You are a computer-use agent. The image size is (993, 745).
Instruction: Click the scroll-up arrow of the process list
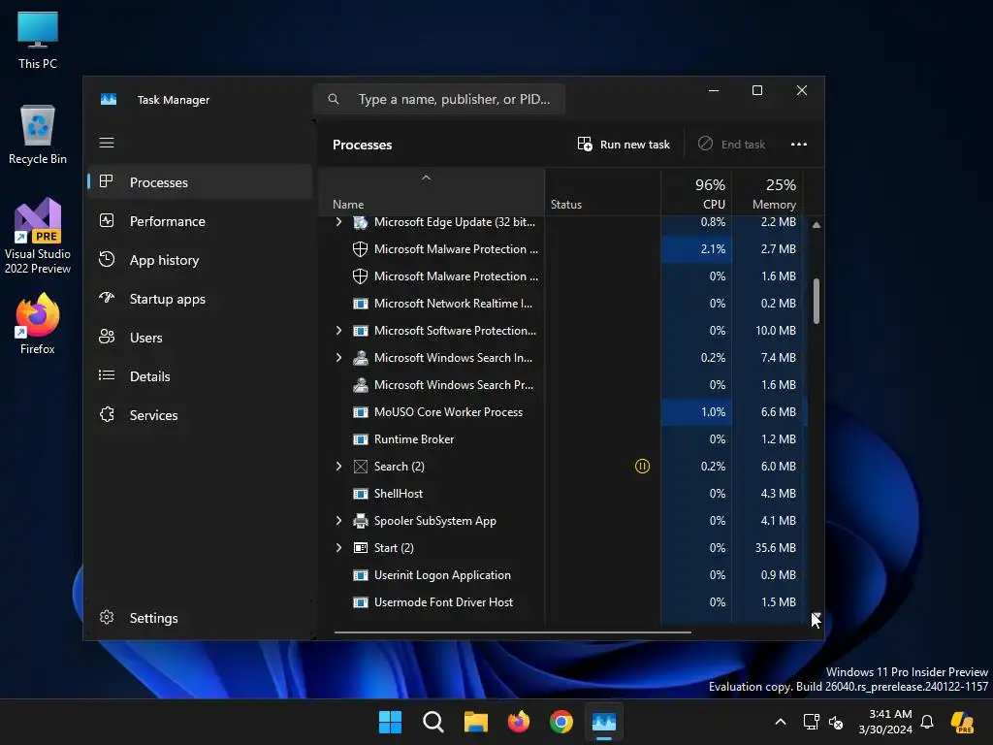817,225
